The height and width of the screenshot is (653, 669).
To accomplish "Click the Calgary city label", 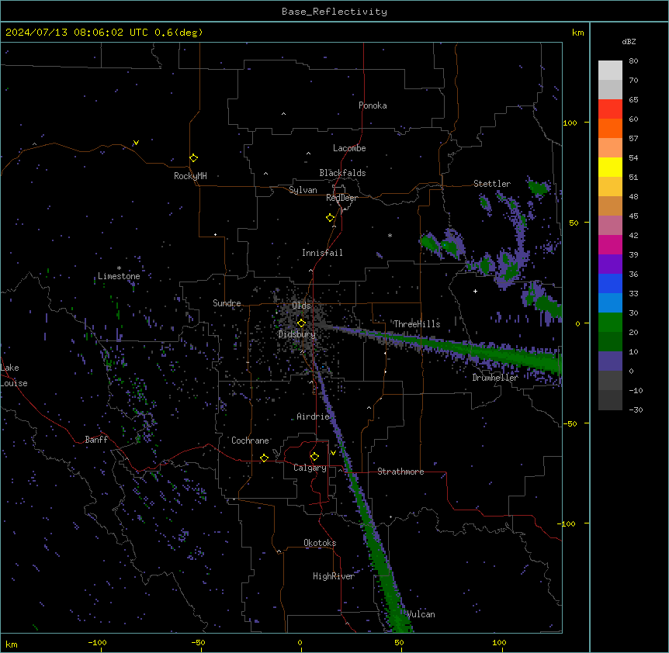I will click(310, 468).
